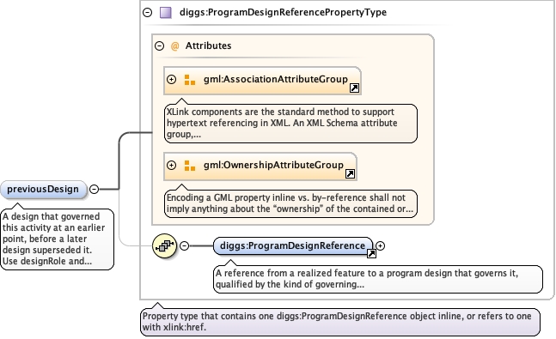Collapse the sequence compositor's minus toggle
This screenshot has width=556, height=339.
pyautogui.click(x=185, y=245)
